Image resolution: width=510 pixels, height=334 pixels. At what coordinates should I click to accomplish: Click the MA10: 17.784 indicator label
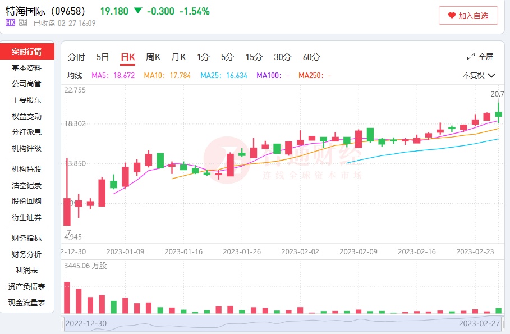coord(167,76)
